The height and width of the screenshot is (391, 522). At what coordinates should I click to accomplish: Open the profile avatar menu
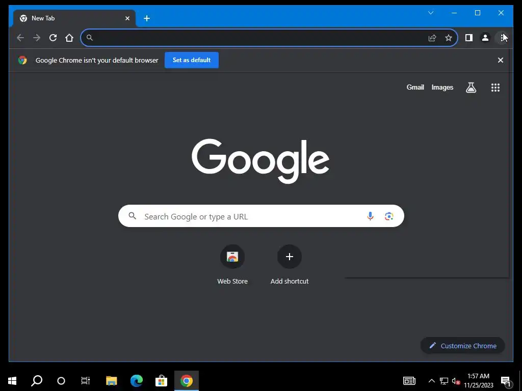pyautogui.click(x=485, y=38)
